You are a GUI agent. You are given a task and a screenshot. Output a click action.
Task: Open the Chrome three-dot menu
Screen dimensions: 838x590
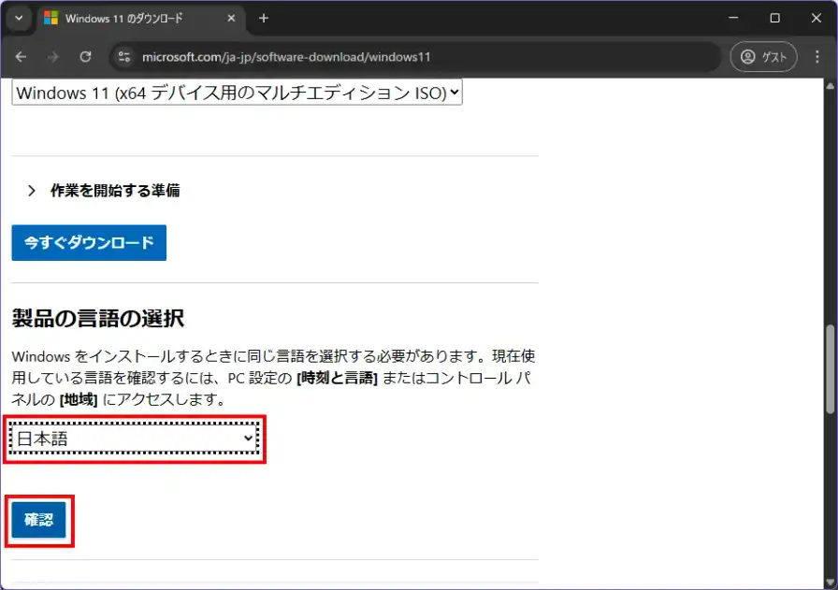click(817, 57)
